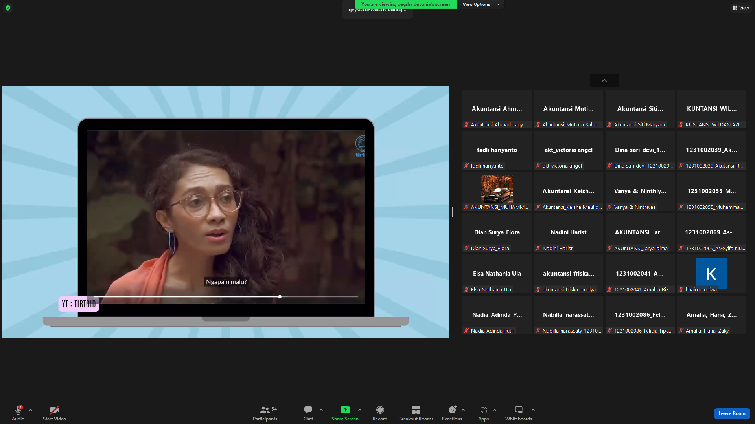Expand caret beside Apps

495,410
